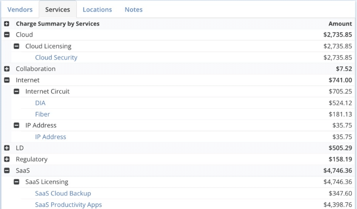The height and width of the screenshot is (209, 357).
Task: Open the Fiber service link
Action: point(42,114)
